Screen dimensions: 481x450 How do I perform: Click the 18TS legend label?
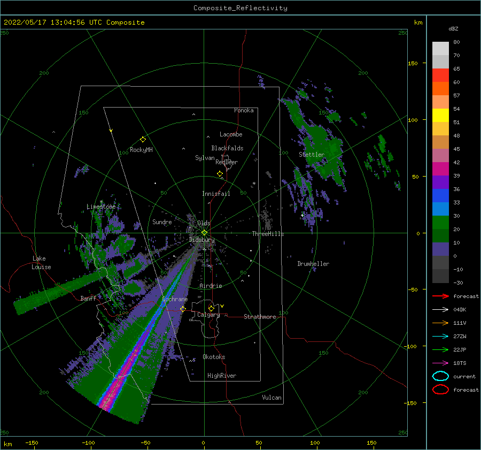(x=460, y=363)
